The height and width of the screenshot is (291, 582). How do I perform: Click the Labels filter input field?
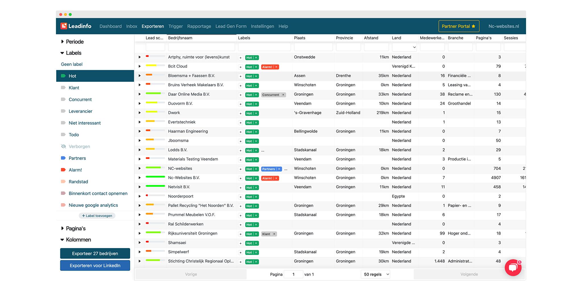click(x=264, y=47)
